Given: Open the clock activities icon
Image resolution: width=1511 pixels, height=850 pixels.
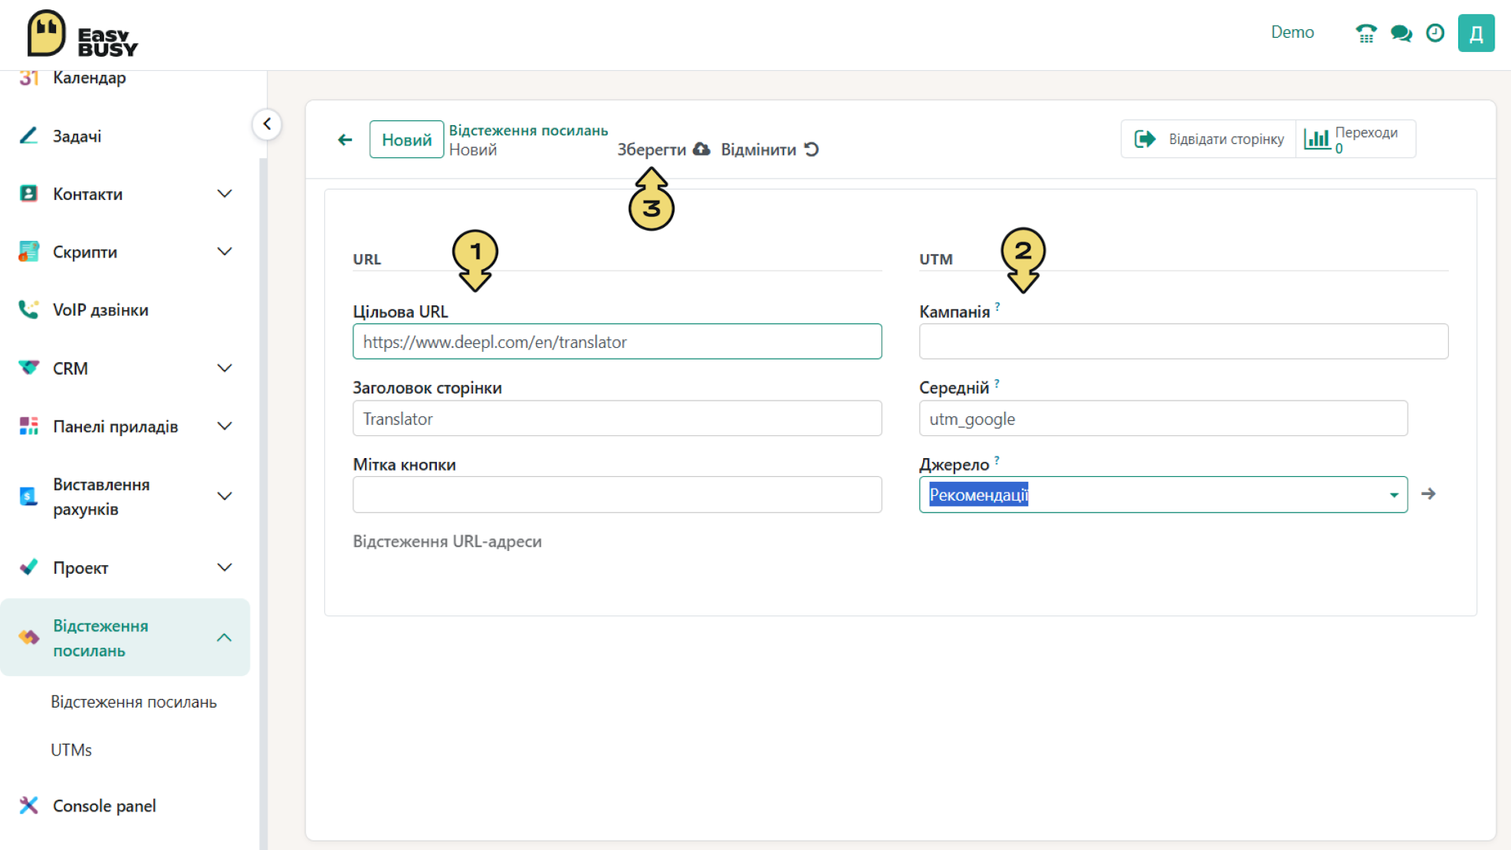Looking at the screenshot, I should click(x=1435, y=33).
